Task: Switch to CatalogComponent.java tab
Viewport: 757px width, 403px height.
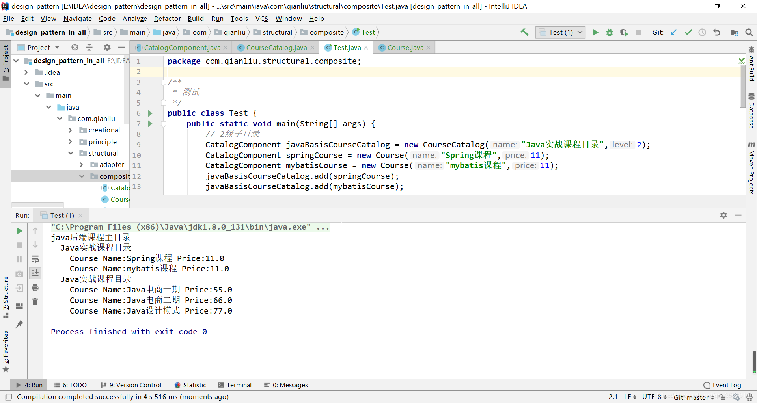Action: coord(181,47)
